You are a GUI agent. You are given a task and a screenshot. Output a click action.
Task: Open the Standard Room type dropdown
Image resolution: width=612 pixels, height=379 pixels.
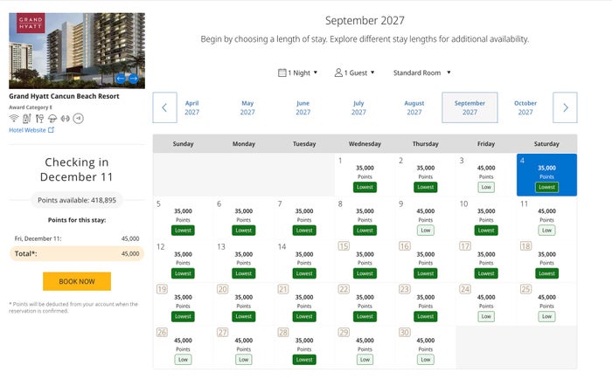pos(422,72)
